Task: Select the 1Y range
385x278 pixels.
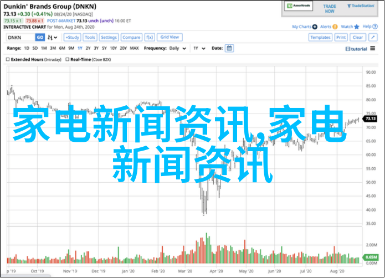Action: [80, 48]
